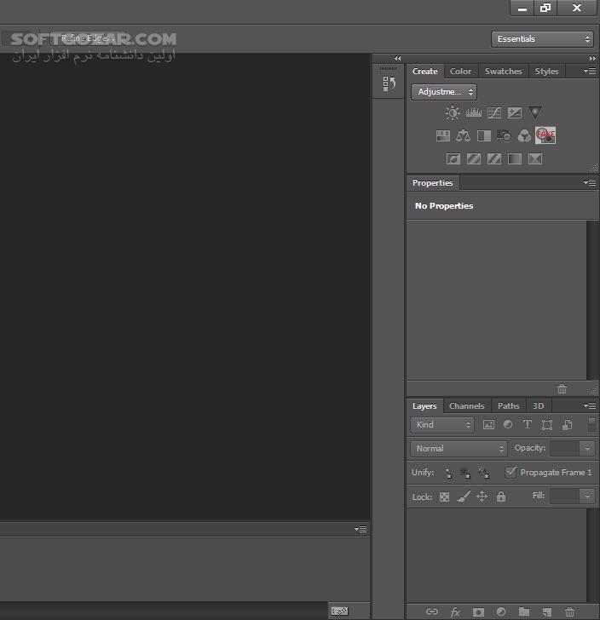Open the fx layer style menu
This screenshot has height=620, width=600.
[x=455, y=612]
